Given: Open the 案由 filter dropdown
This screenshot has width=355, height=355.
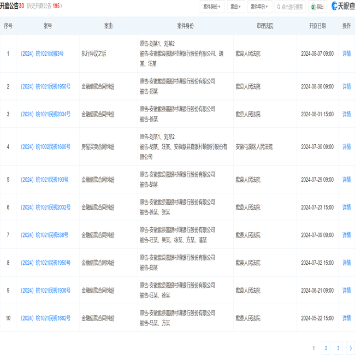Looking at the screenshot, I should click(236, 7).
